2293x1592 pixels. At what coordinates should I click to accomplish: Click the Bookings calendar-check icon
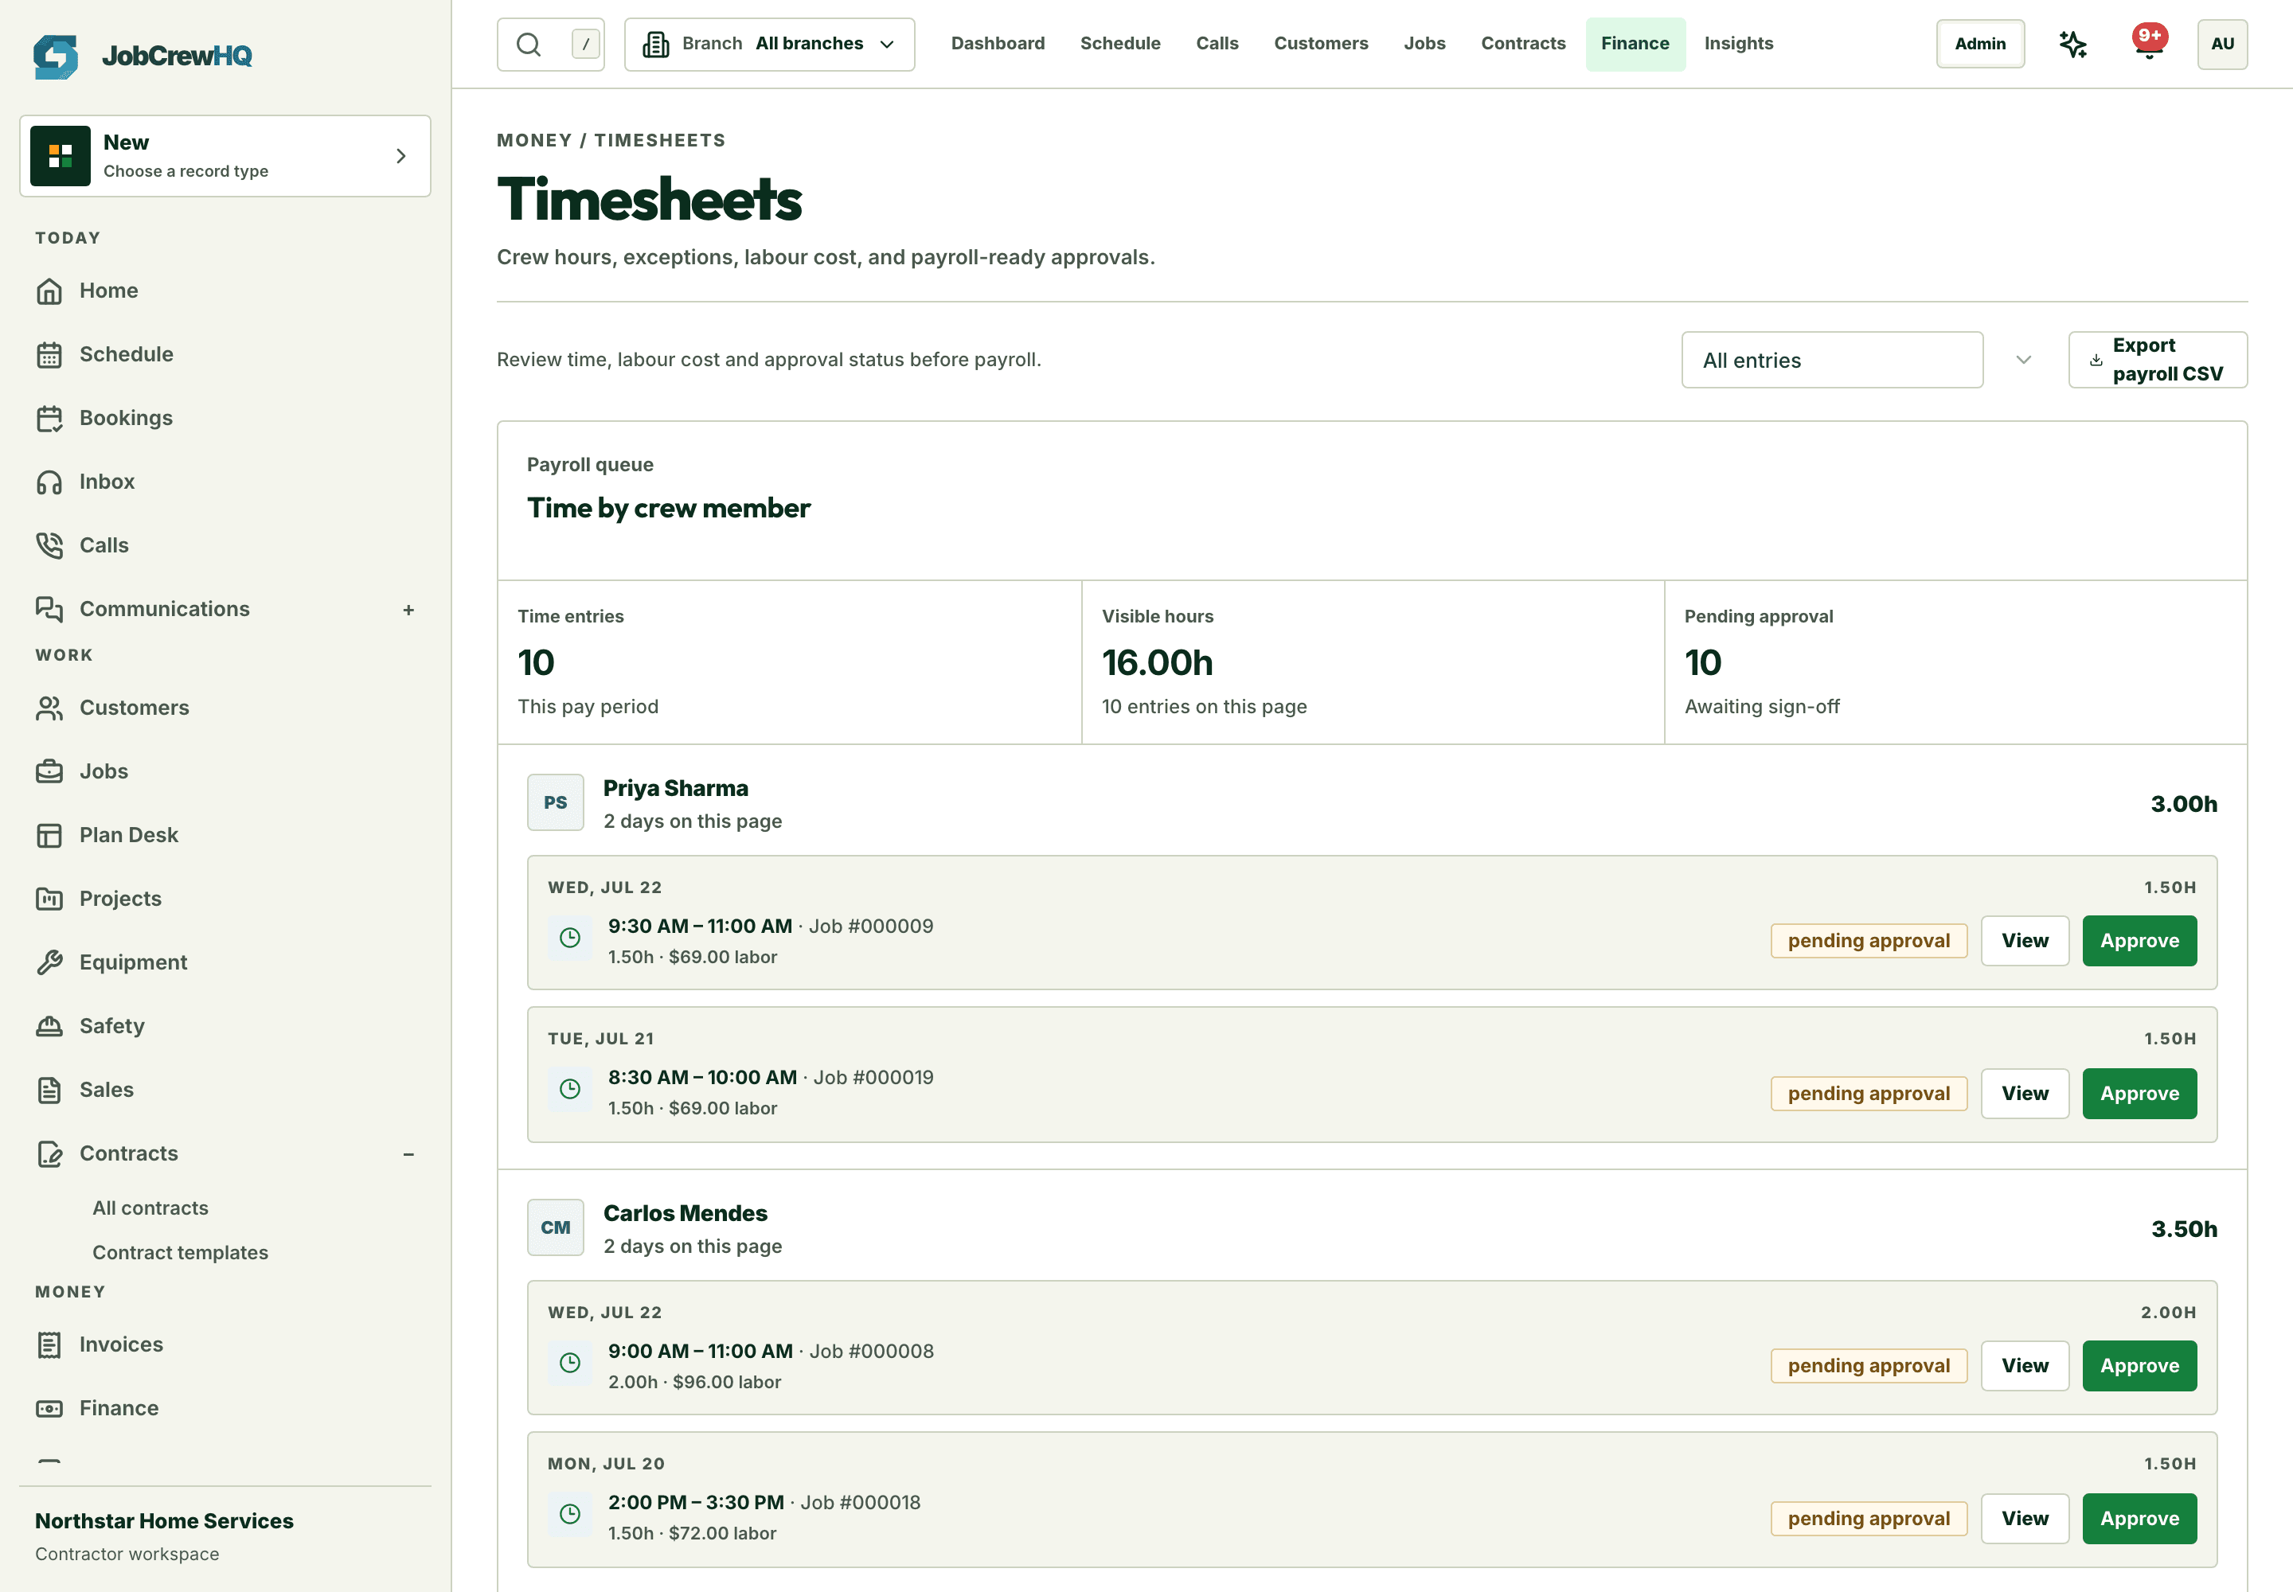(x=49, y=419)
